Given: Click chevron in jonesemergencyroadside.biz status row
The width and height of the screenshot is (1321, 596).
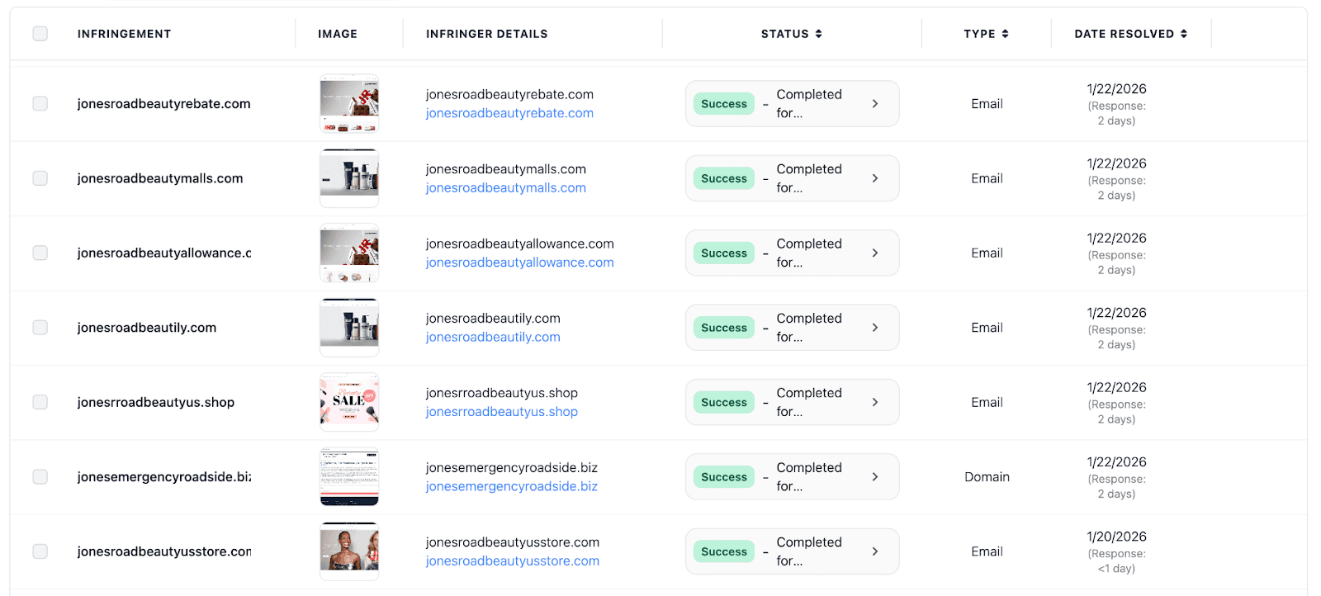Looking at the screenshot, I should pos(875,477).
